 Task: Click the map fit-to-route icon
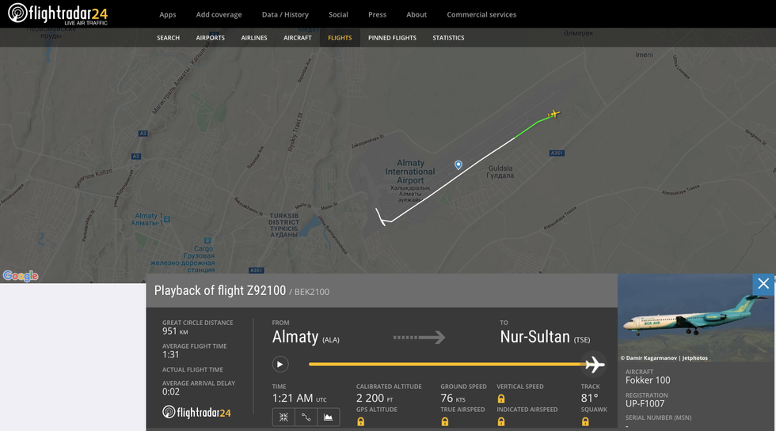(x=283, y=418)
